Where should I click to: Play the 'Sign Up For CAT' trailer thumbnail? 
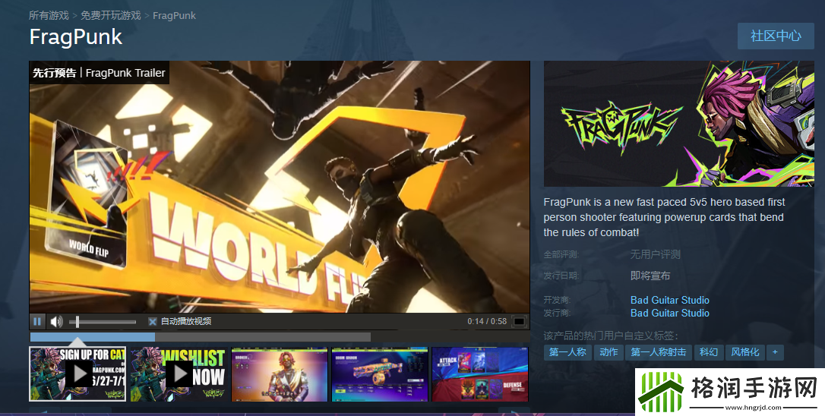click(78, 373)
